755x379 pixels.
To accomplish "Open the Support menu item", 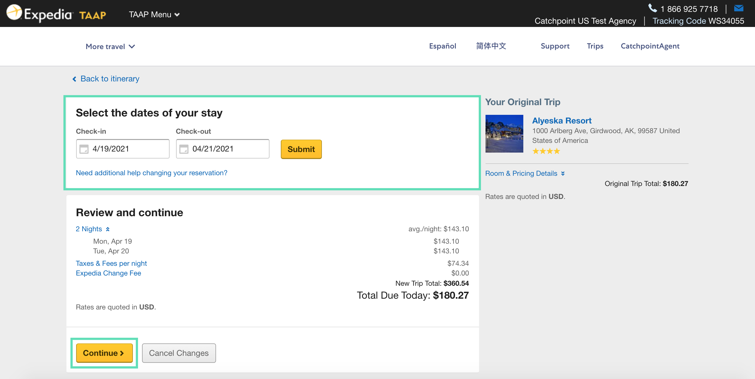I will click(x=555, y=46).
